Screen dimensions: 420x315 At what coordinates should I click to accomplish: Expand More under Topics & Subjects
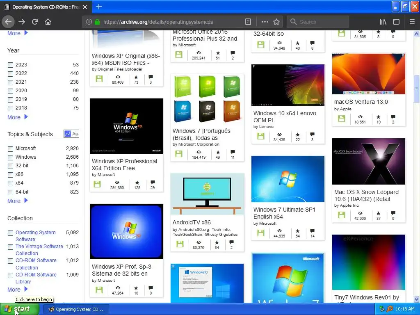pyautogui.click(x=17, y=201)
